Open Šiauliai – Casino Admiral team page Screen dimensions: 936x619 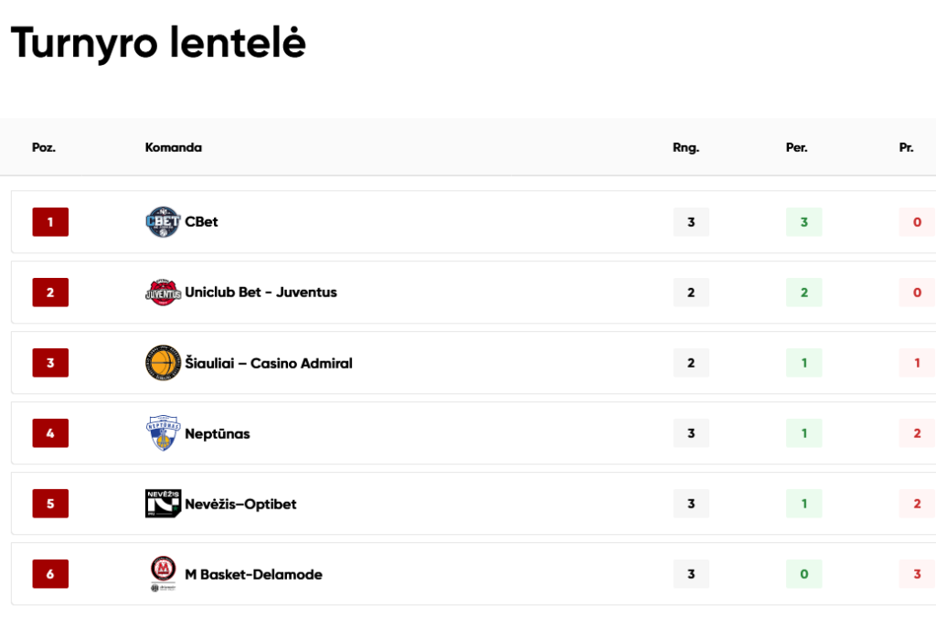coord(269,363)
